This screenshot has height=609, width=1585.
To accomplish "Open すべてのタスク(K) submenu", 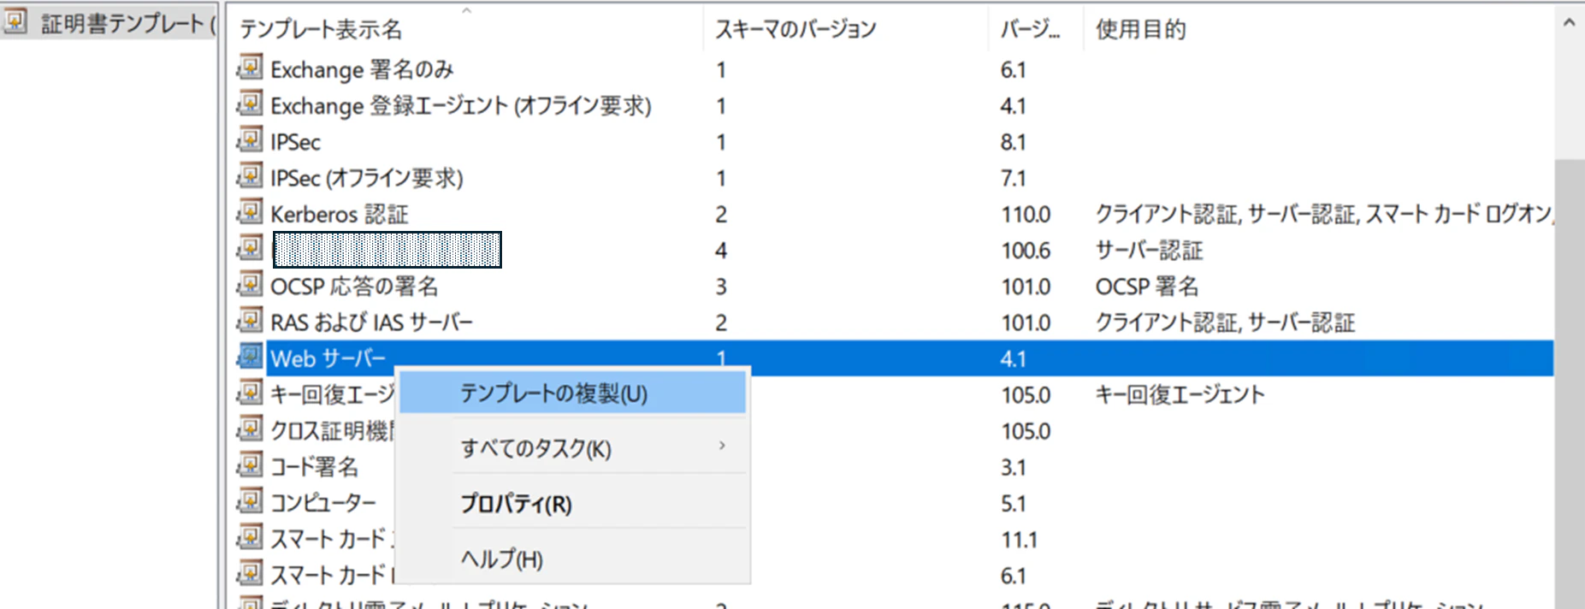I will coord(572,448).
